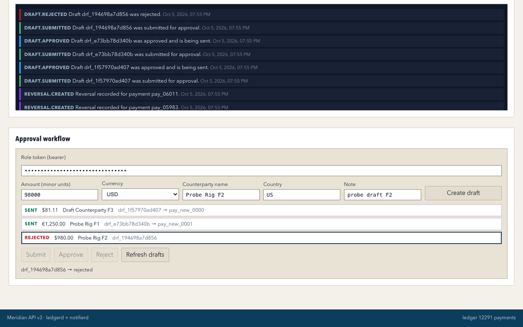Click the 'Amount (minor units)' label
This screenshot has width=523, height=327.
tap(46, 184)
